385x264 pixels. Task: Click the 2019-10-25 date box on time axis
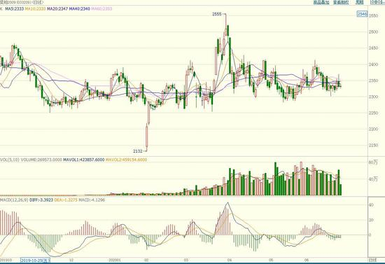[36, 260]
